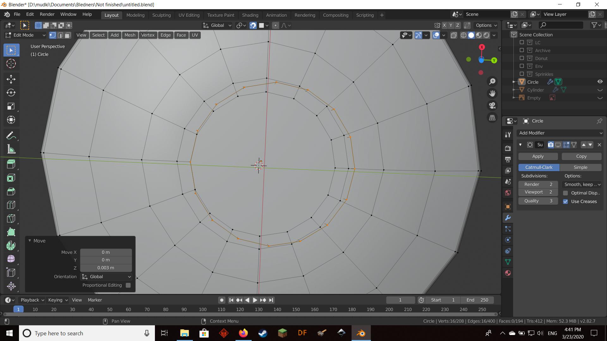Toggle the Donut collection checkbox
This screenshot has width=607, height=341.
point(522,58)
